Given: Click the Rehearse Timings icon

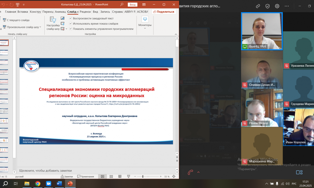Looking at the screenshot, I should [62, 23].
